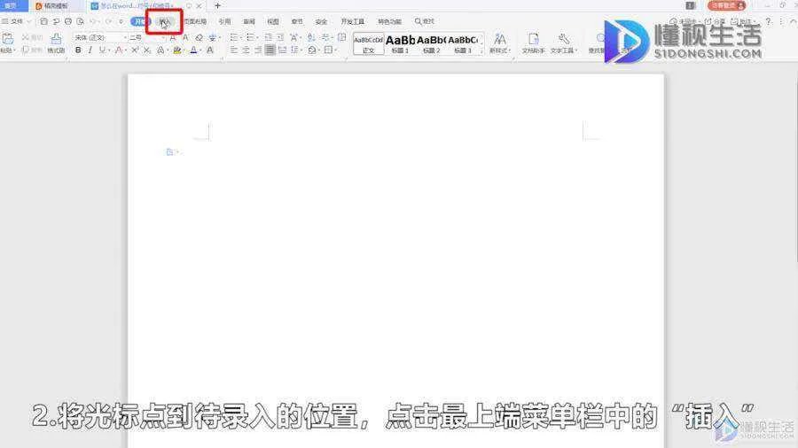The width and height of the screenshot is (798, 448).
Task: Toggle strikethrough font formatting
Action: click(x=119, y=50)
